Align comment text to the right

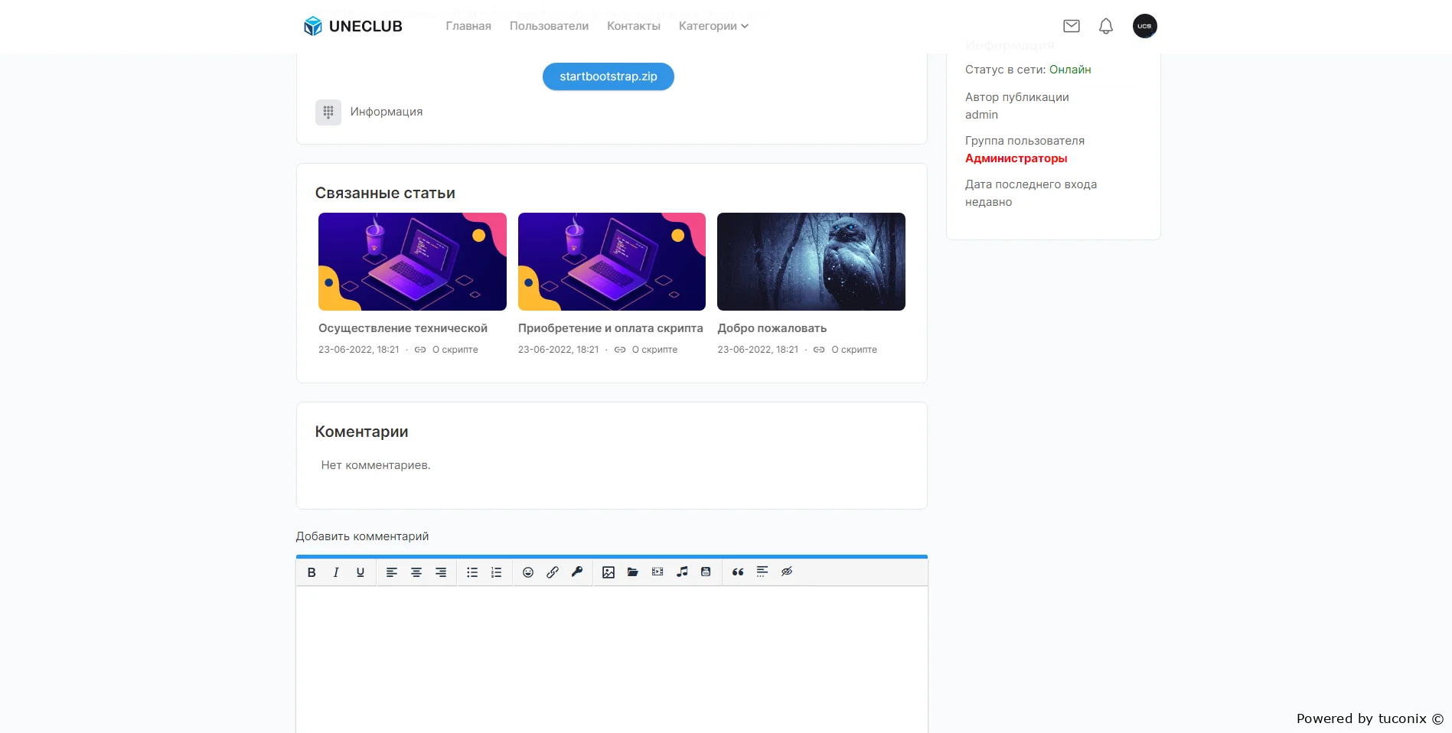[x=441, y=572]
